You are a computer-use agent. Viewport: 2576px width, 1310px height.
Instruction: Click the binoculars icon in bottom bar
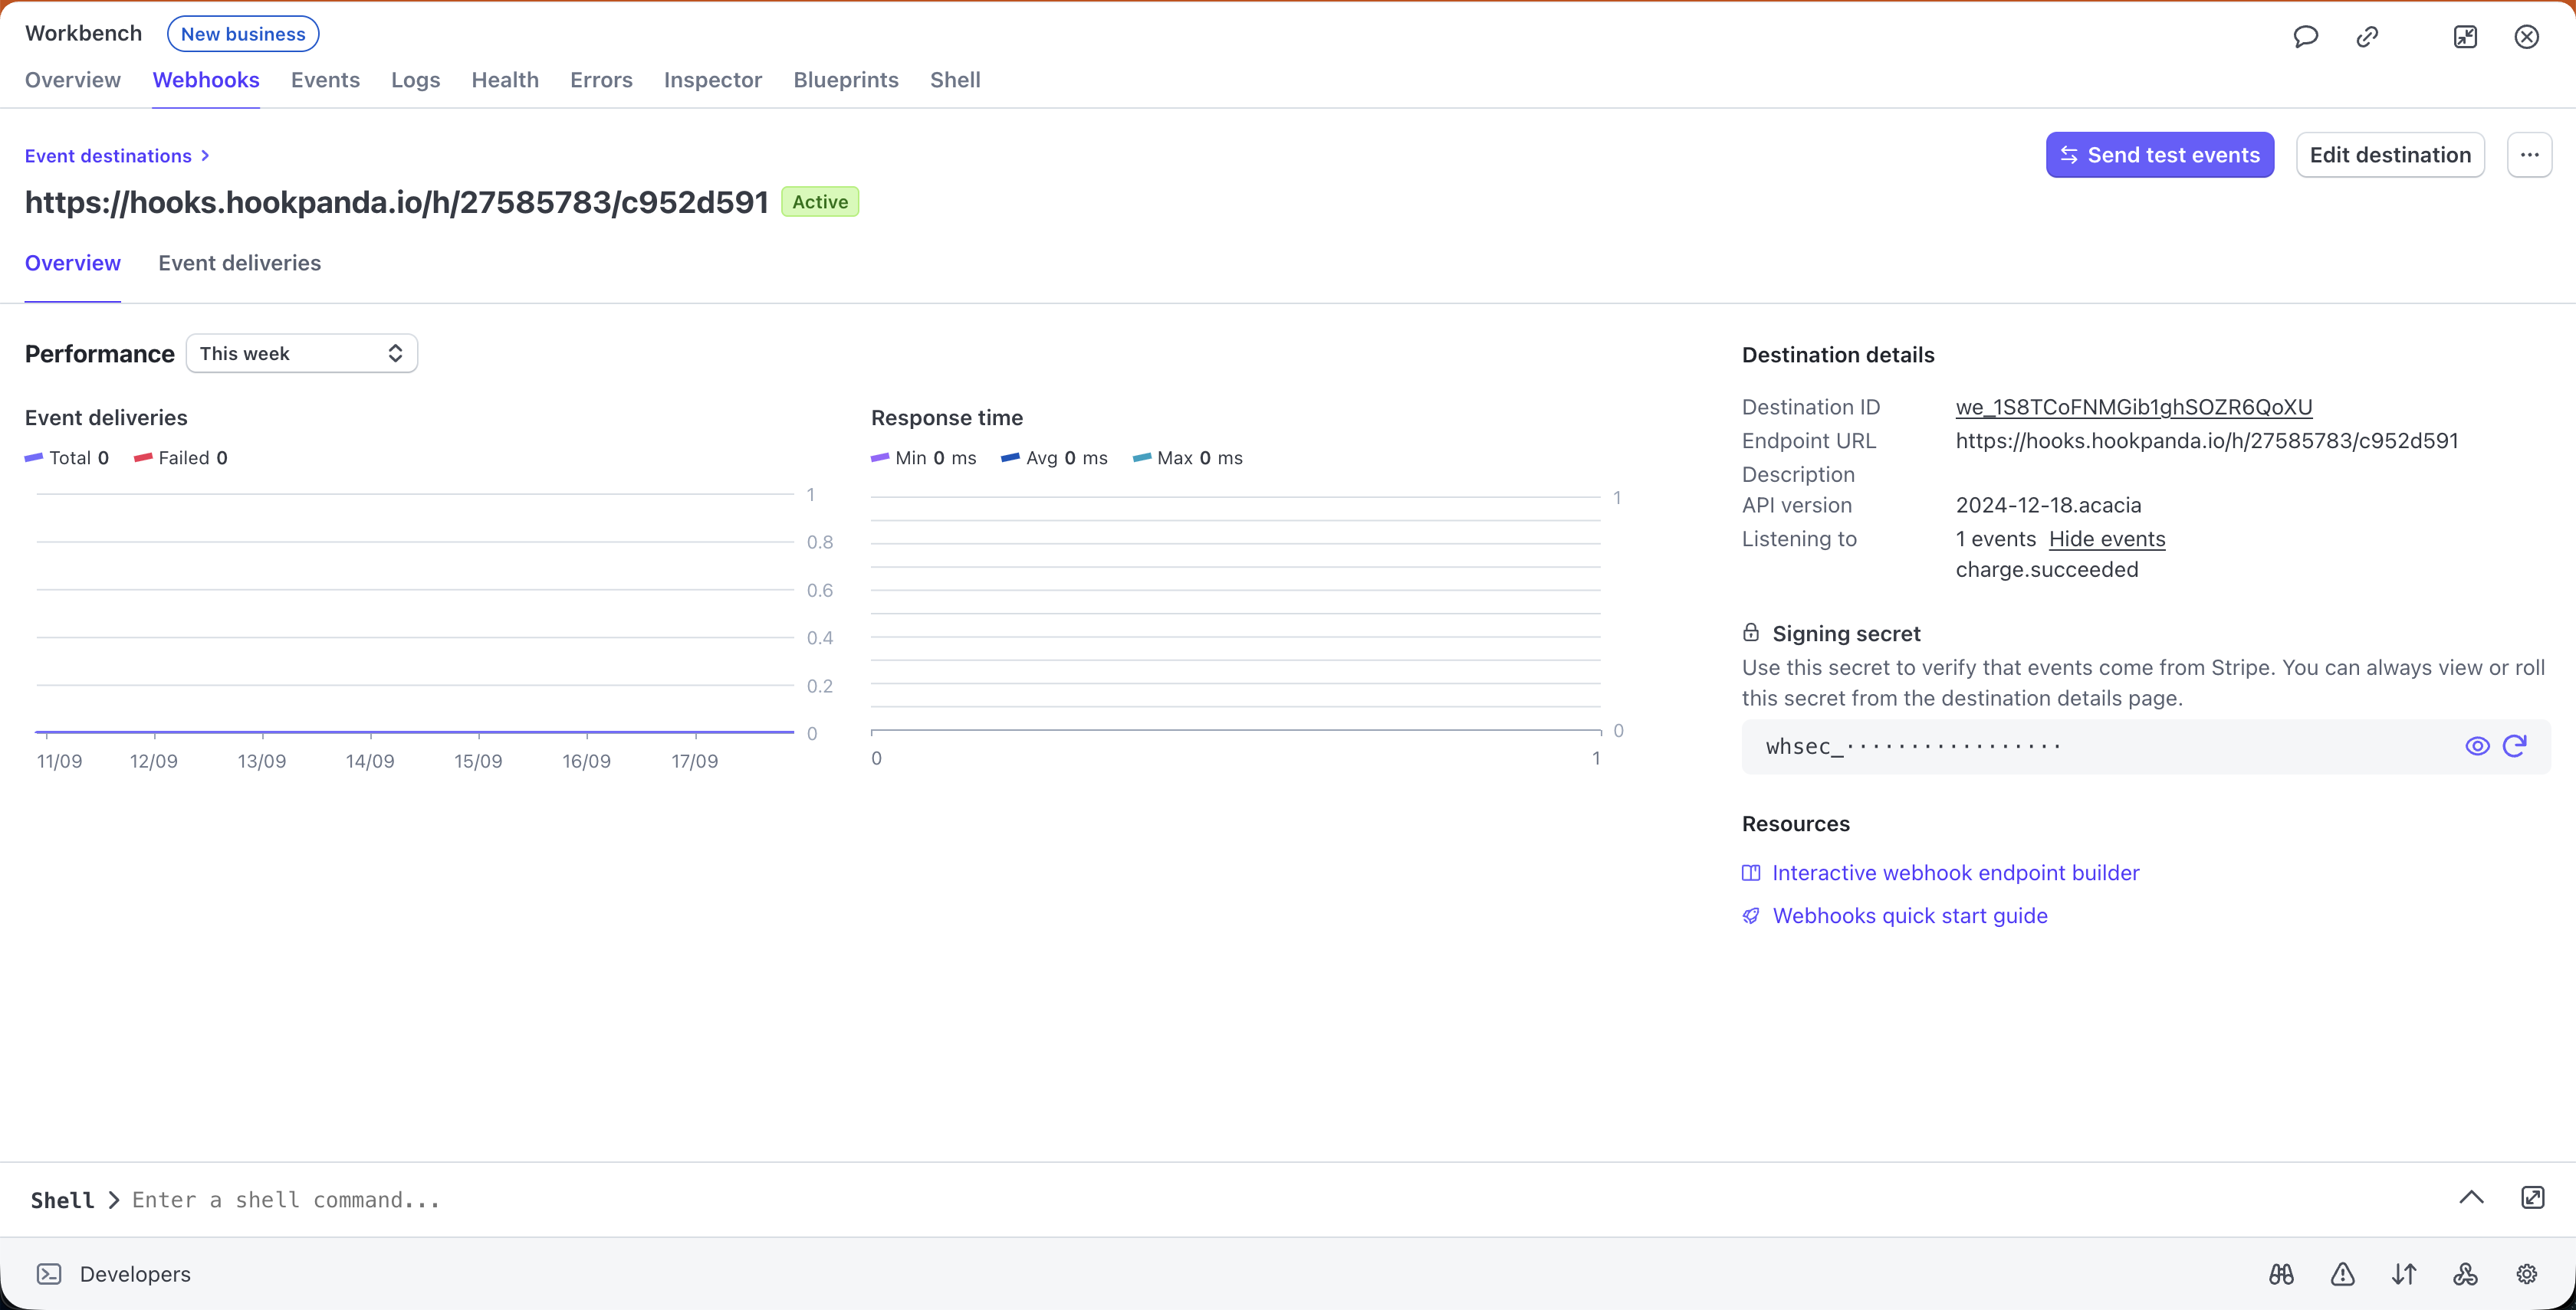point(2281,1274)
